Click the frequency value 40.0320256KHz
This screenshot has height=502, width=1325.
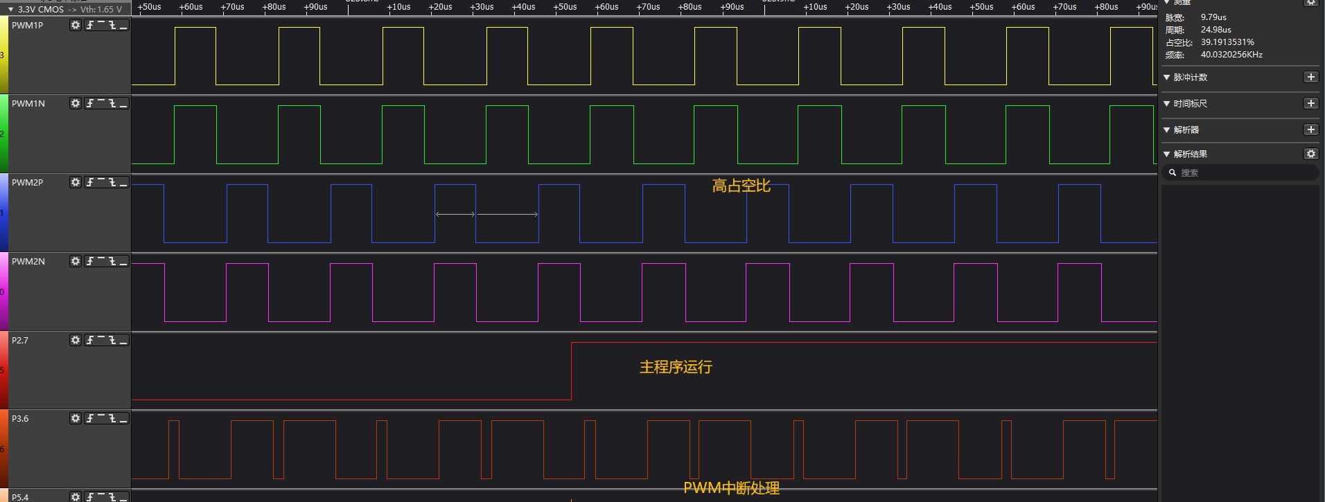(1231, 55)
